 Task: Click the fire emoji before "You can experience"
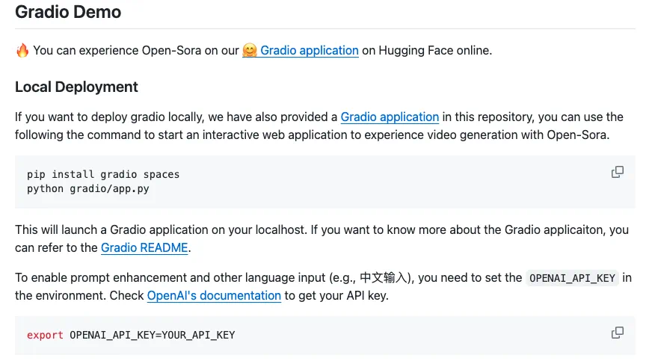pyautogui.click(x=22, y=51)
